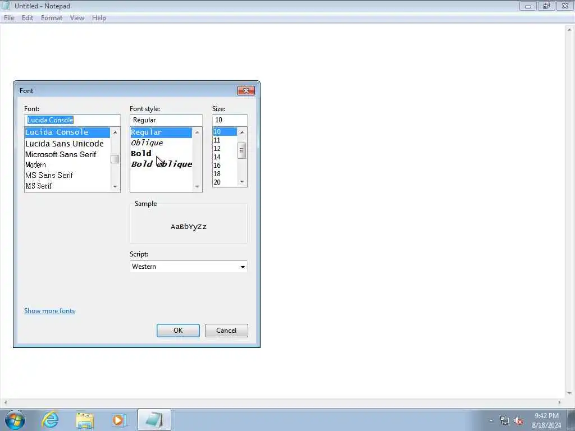575x431 pixels.
Task: Select Microsoft Sans Serif font
Action: 67,155
